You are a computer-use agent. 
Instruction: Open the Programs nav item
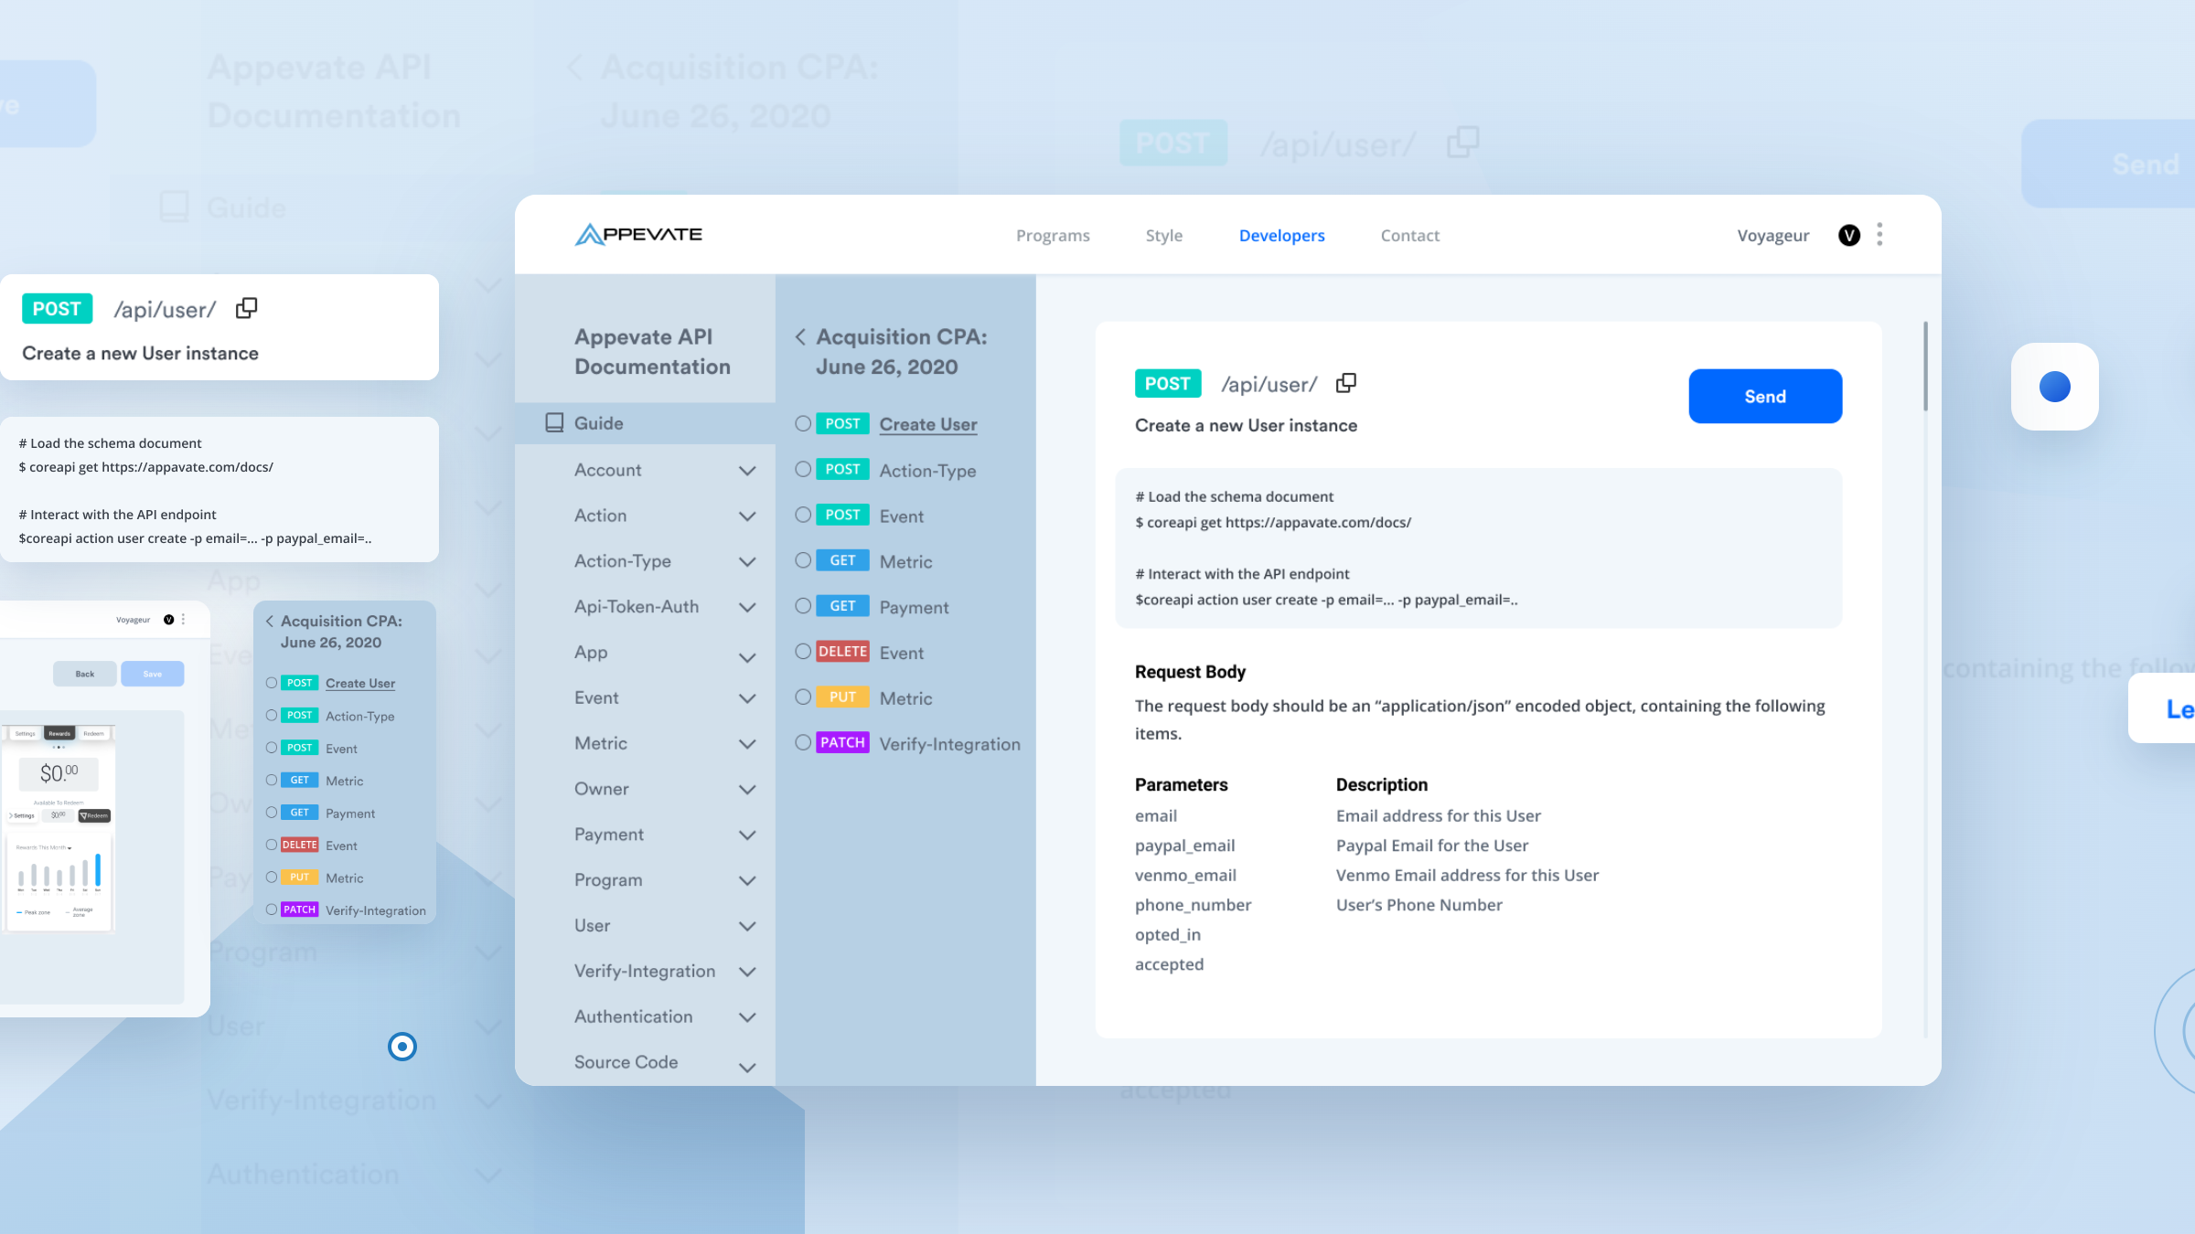click(1053, 235)
